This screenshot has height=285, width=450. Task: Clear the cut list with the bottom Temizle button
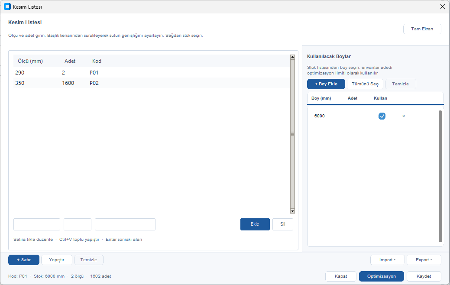89,260
